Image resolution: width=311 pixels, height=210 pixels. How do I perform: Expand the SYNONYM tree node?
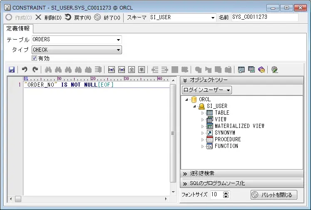point(202,133)
